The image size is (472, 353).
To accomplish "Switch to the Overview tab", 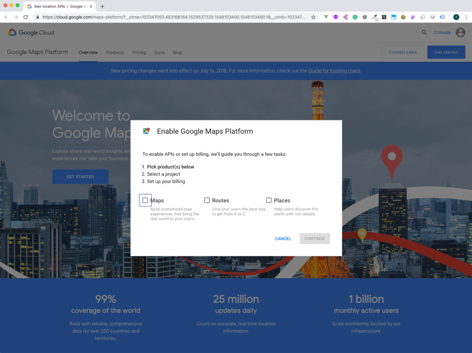I will [88, 52].
